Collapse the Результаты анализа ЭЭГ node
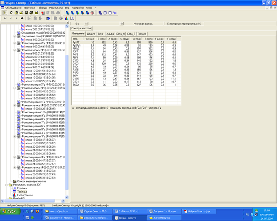 tap(7, 185)
